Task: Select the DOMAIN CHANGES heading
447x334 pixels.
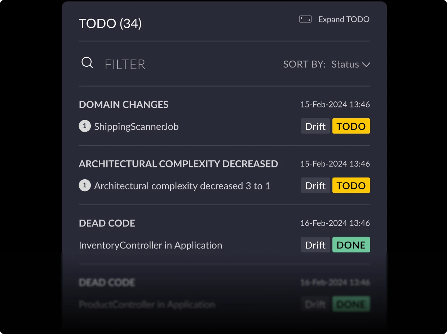Action: [x=124, y=105]
